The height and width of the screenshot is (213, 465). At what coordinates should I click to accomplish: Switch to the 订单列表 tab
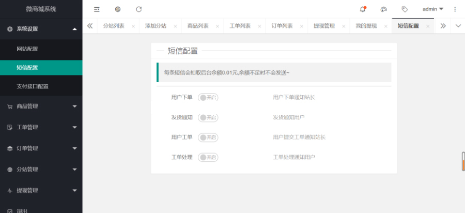click(282, 26)
